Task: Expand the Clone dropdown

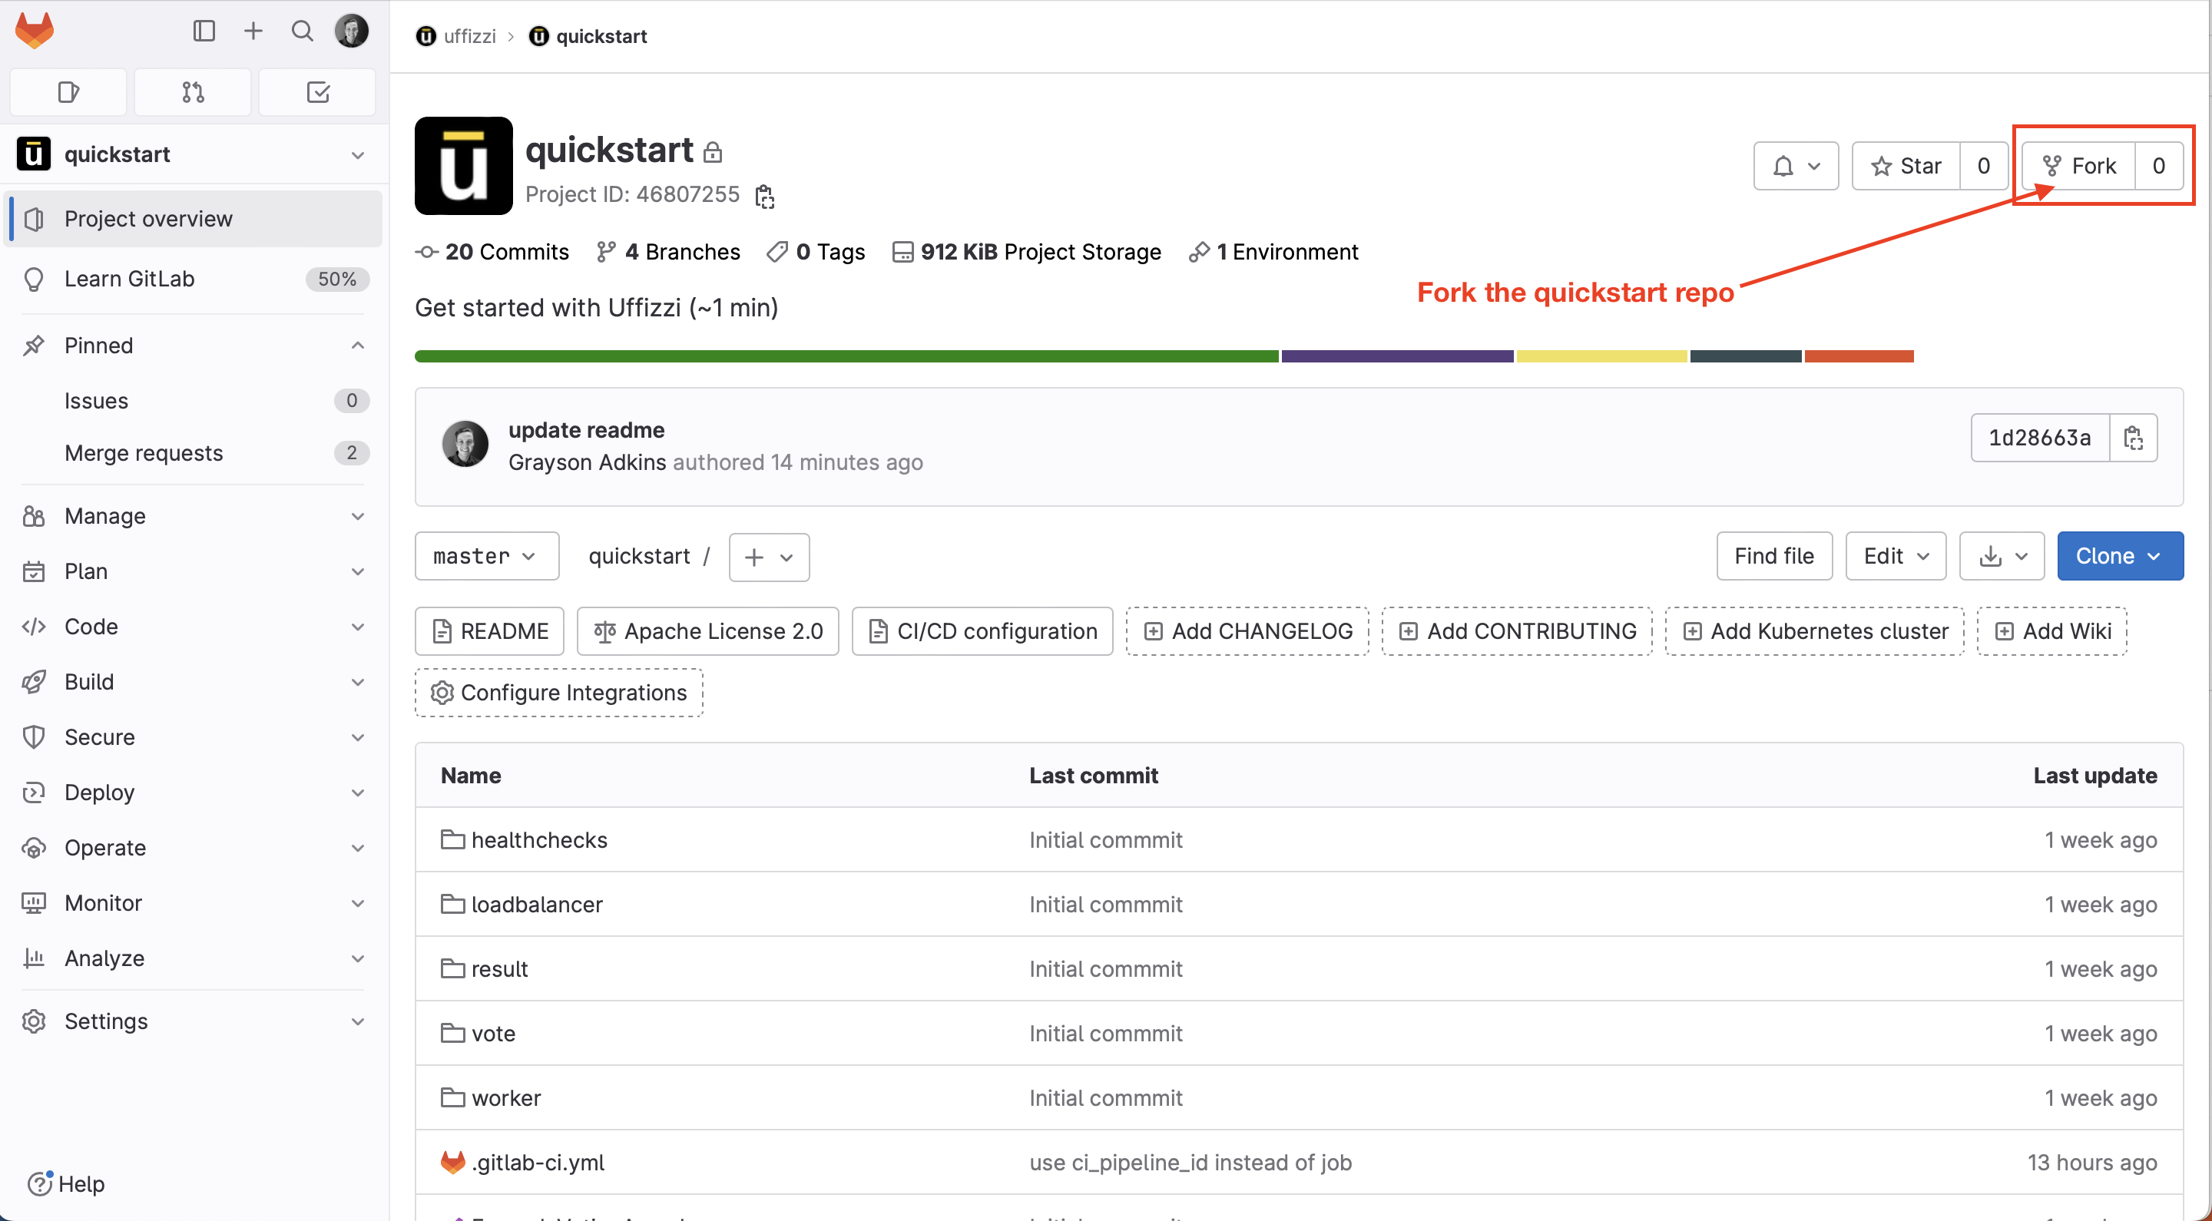Action: (2119, 557)
